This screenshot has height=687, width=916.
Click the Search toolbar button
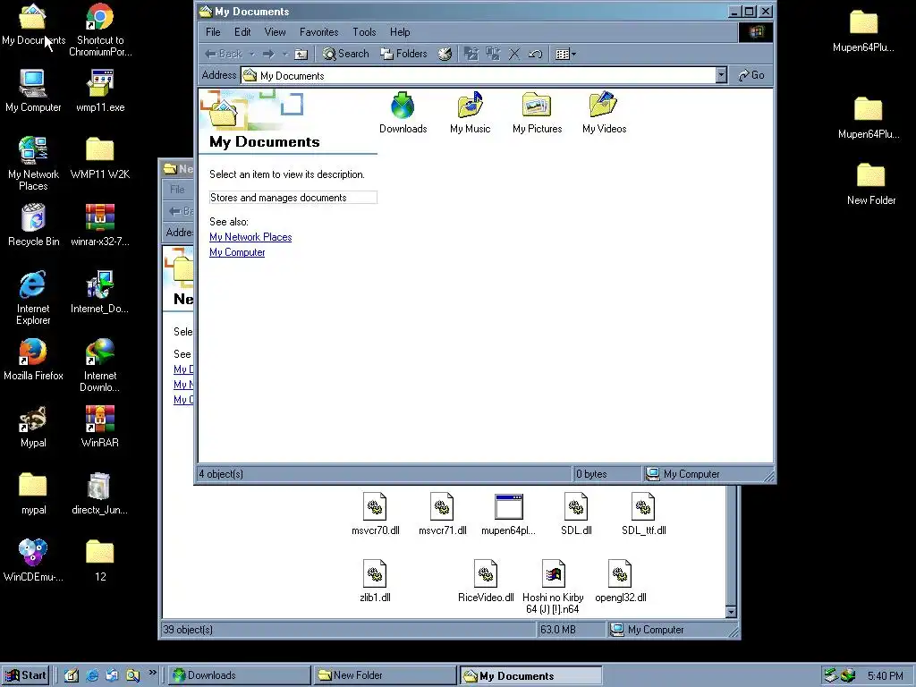(345, 54)
